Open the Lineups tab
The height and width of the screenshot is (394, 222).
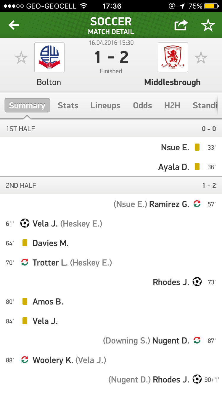[x=105, y=105]
